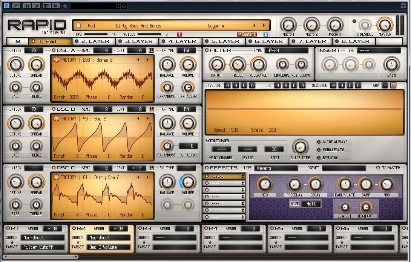Open the preset file page icon
The height and width of the screenshot is (262, 411).
pos(78,25)
